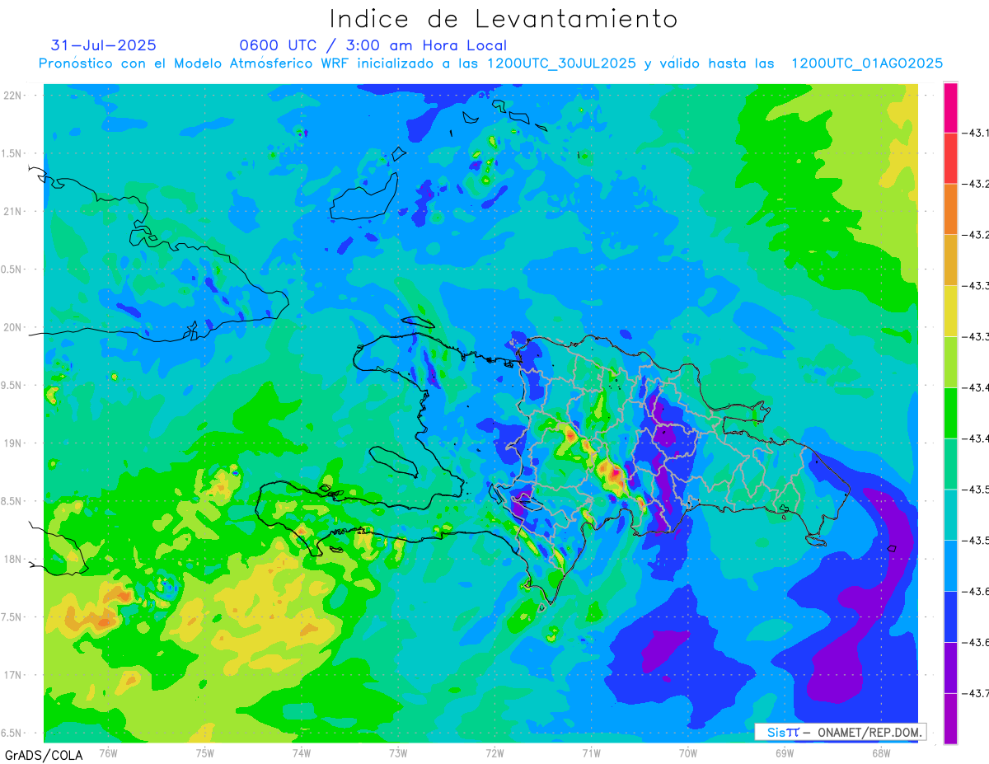Click the 'GrADS/COLA' label
Image resolution: width=989 pixels, height=764 pixels.
[x=43, y=755]
